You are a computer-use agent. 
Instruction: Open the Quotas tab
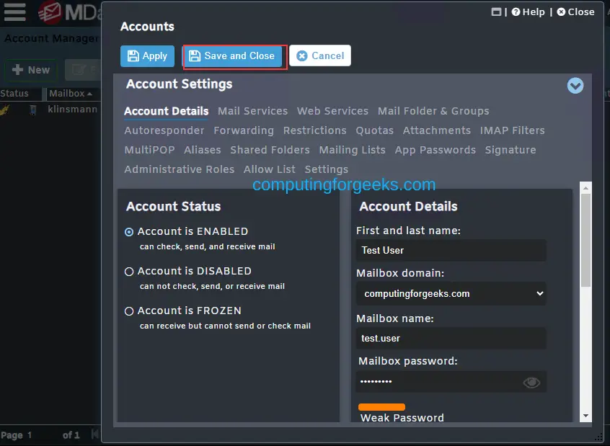click(x=375, y=130)
